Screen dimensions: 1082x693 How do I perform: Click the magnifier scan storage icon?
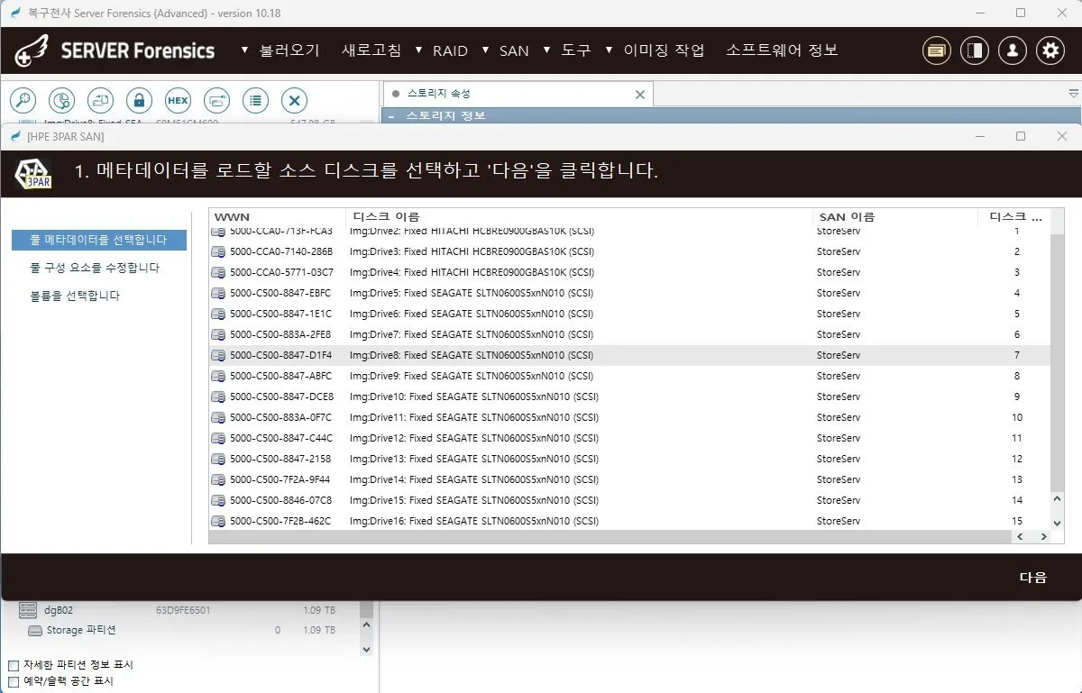point(22,100)
